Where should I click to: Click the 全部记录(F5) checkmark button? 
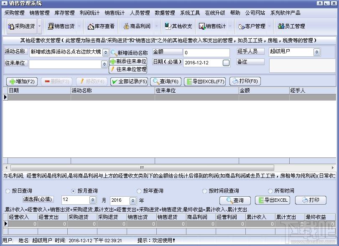point(129,81)
